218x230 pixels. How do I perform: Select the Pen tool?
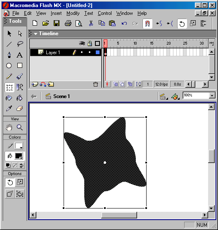pyautogui.click(x=9, y=55)
